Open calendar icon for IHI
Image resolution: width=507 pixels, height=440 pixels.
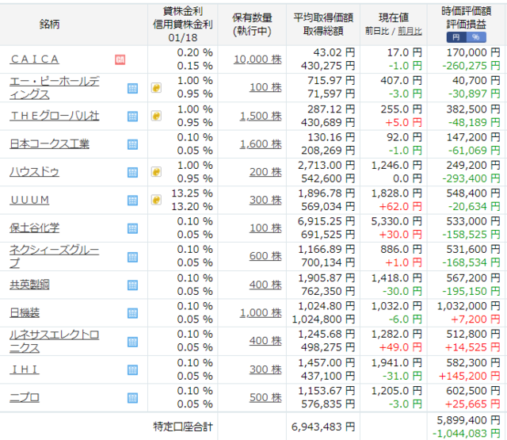(132, 369)
